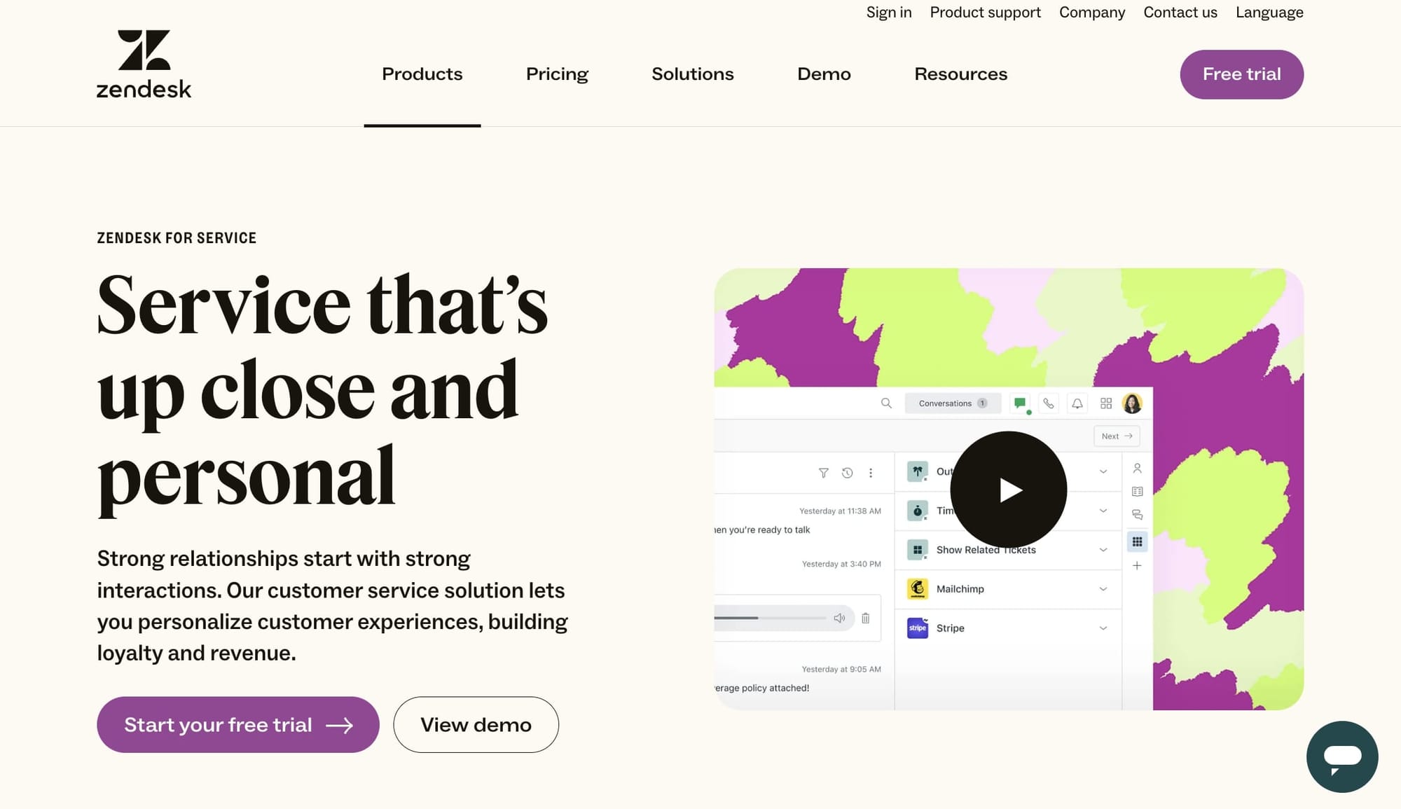The image size is (1401, 809).
Task: Click the trash icon next to the voice message
Action: (866, 618)
